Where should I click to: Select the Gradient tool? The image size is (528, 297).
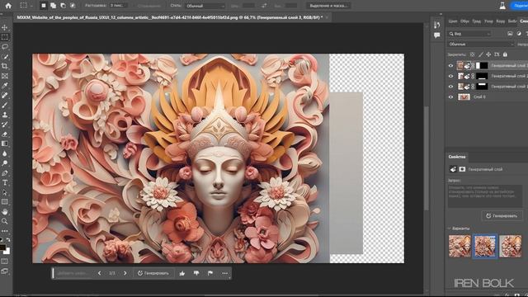pos(5,144)
